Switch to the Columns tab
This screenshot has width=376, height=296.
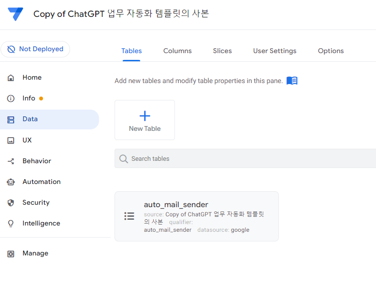(177, 51)
